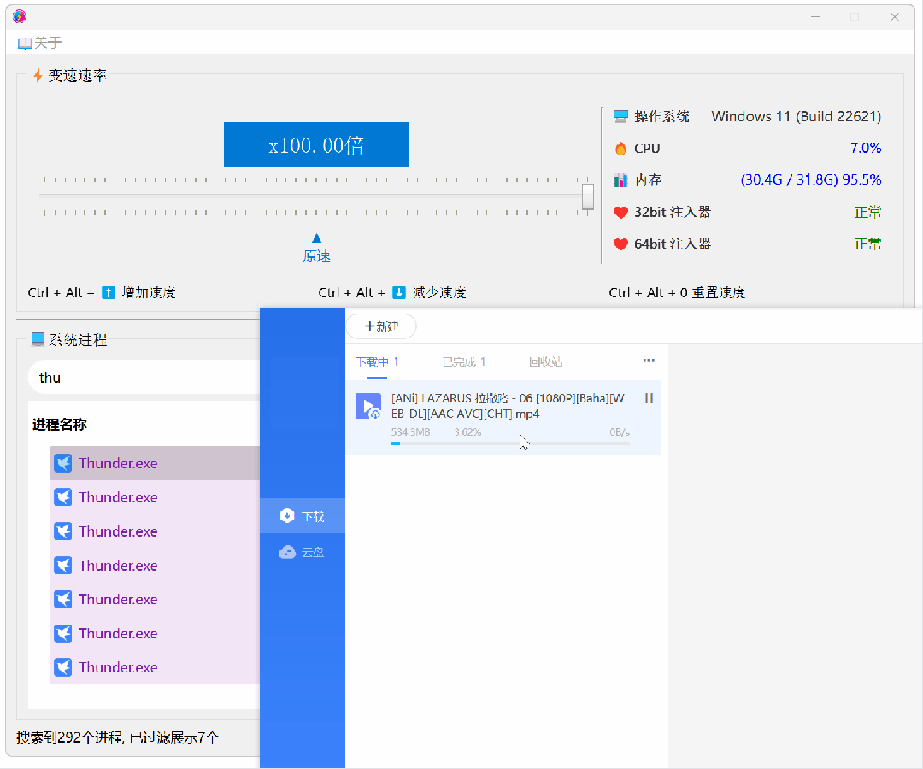Click the 进程名称 column header
Image resolution: width=923 pixels, height=769 pixels.
tap(60, 424)
